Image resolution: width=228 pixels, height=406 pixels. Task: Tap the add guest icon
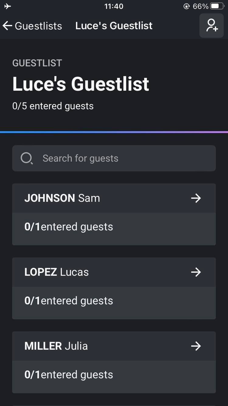tap(212, 26)
